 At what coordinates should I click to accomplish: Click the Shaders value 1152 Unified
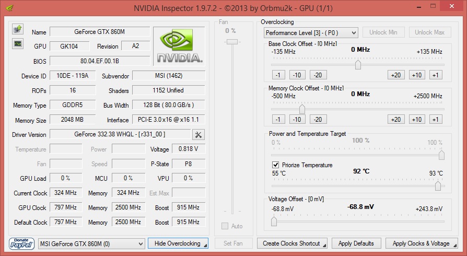pyautogui.click(x=169, y=90)
